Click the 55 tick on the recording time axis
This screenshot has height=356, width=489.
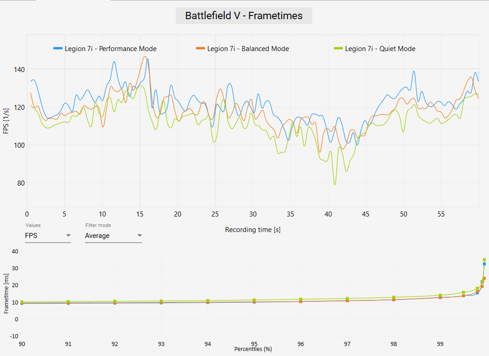[441, 214]
